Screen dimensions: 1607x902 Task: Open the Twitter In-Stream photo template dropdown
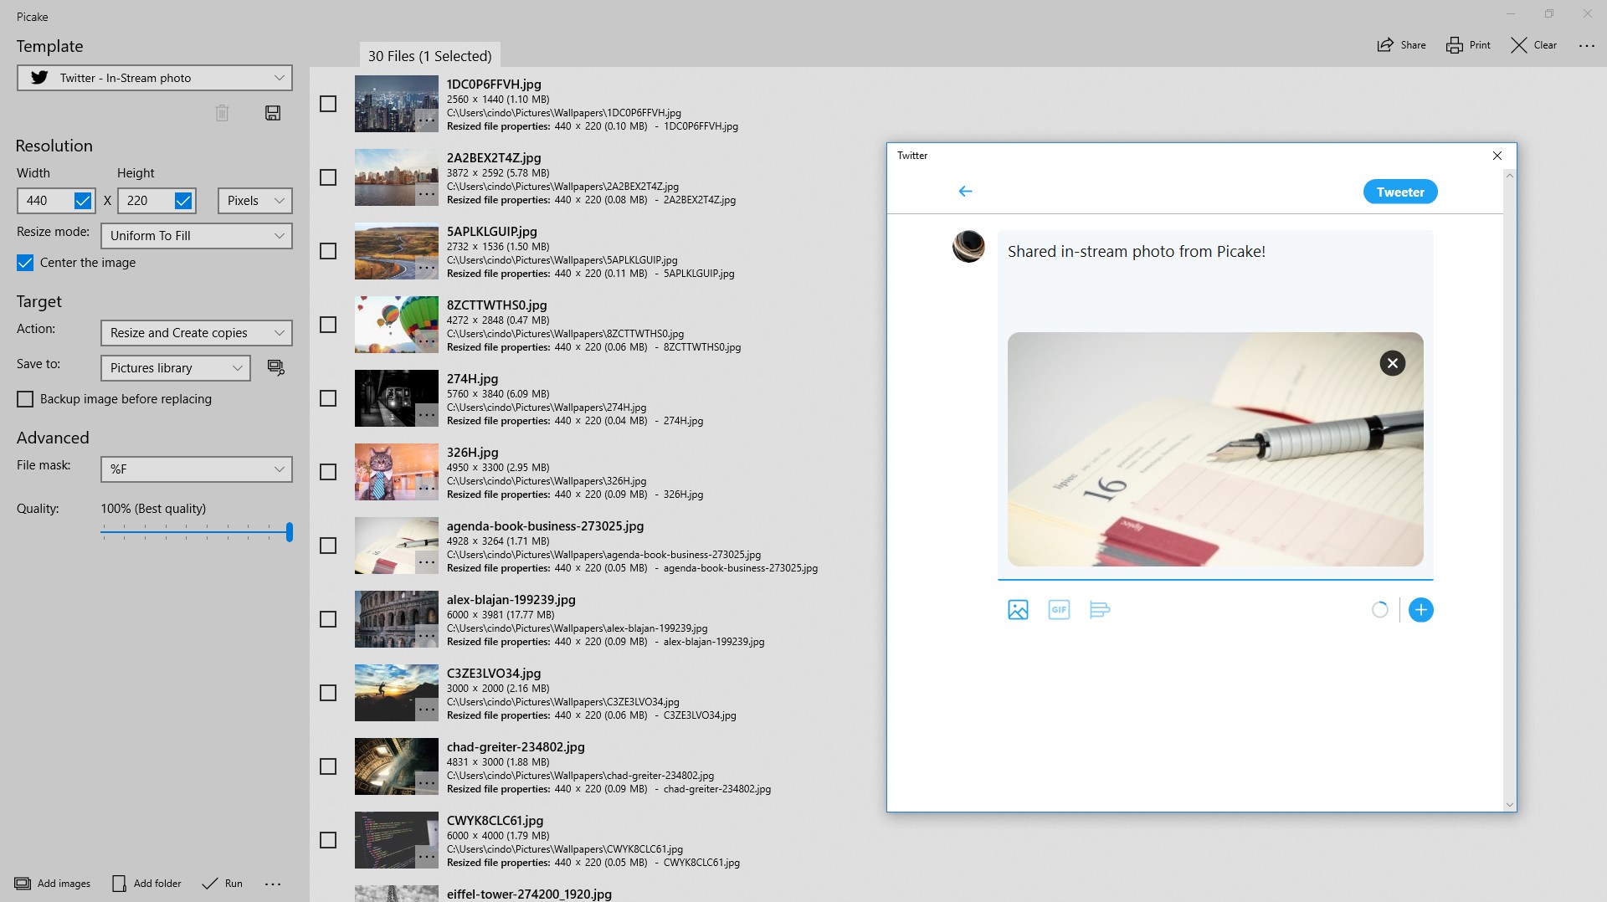(155, 78)
